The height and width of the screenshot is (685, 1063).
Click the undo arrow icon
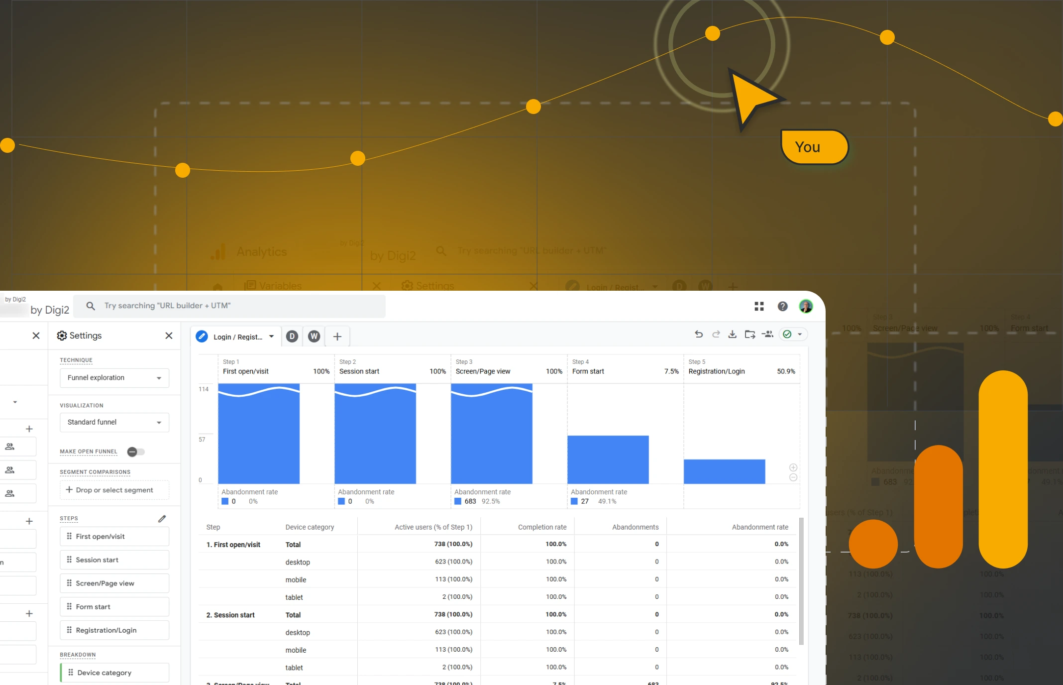pos(699,334)
